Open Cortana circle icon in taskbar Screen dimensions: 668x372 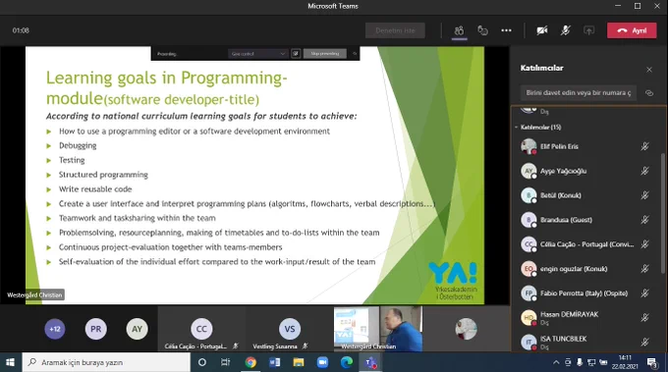point(202,362)
